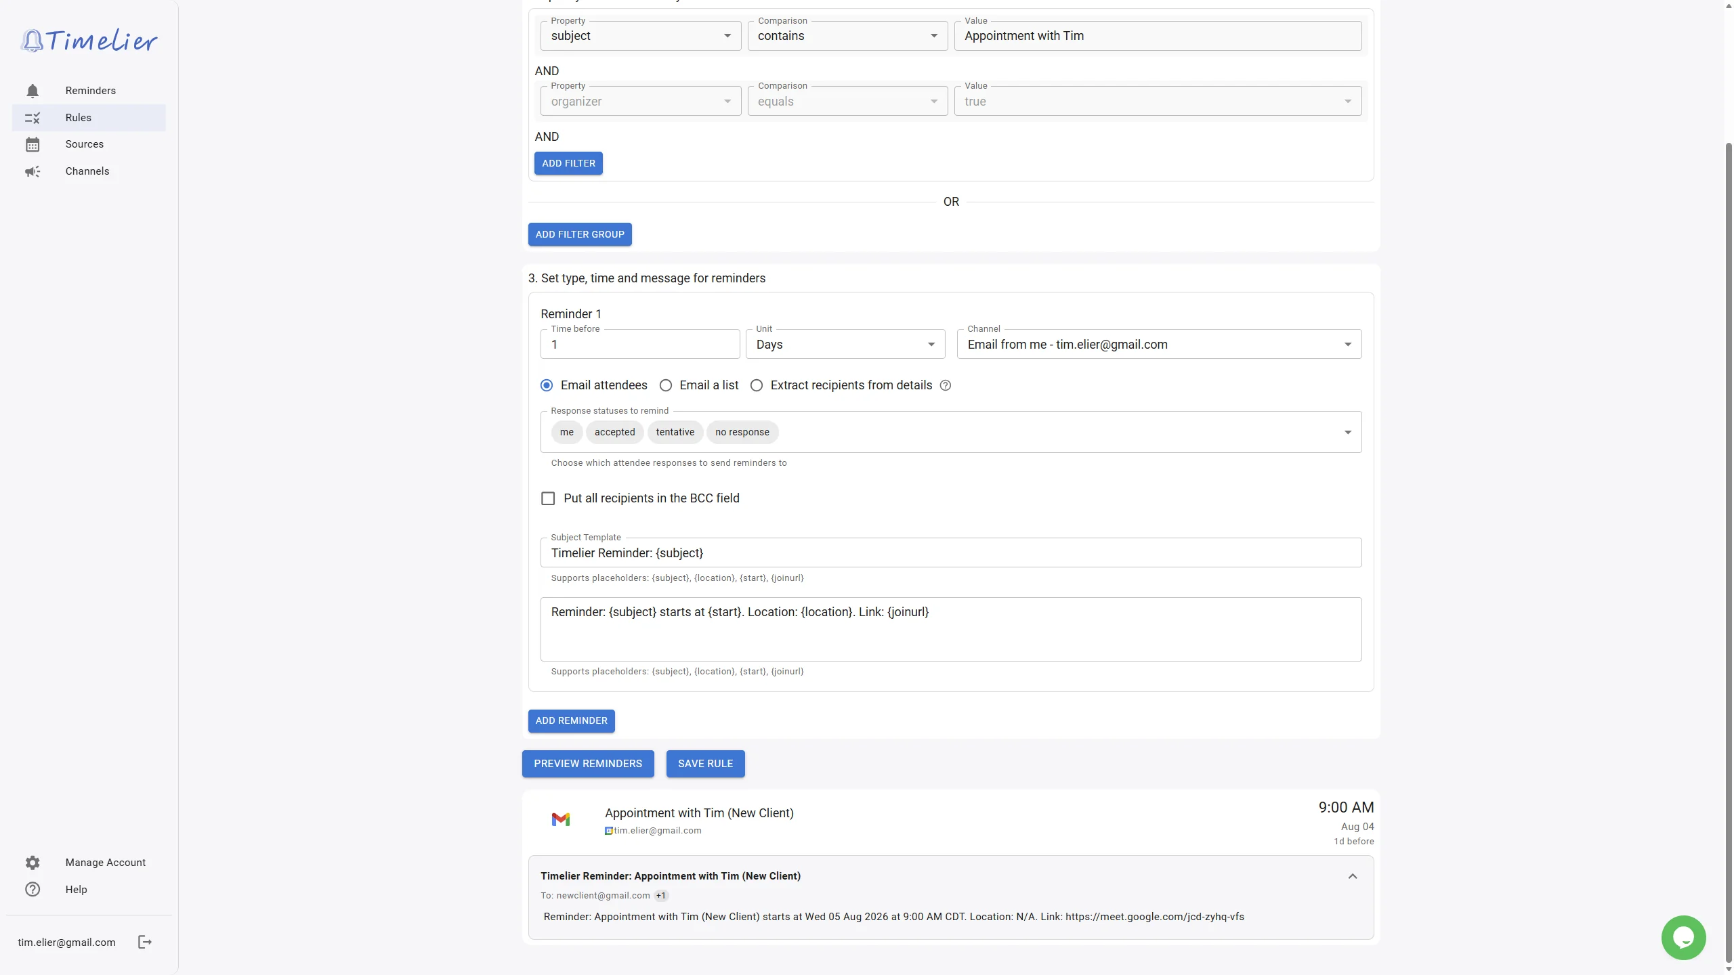Collapse the reminder preview chevron
Viewport: 1734px width, 975px height.
[1353, 876]
